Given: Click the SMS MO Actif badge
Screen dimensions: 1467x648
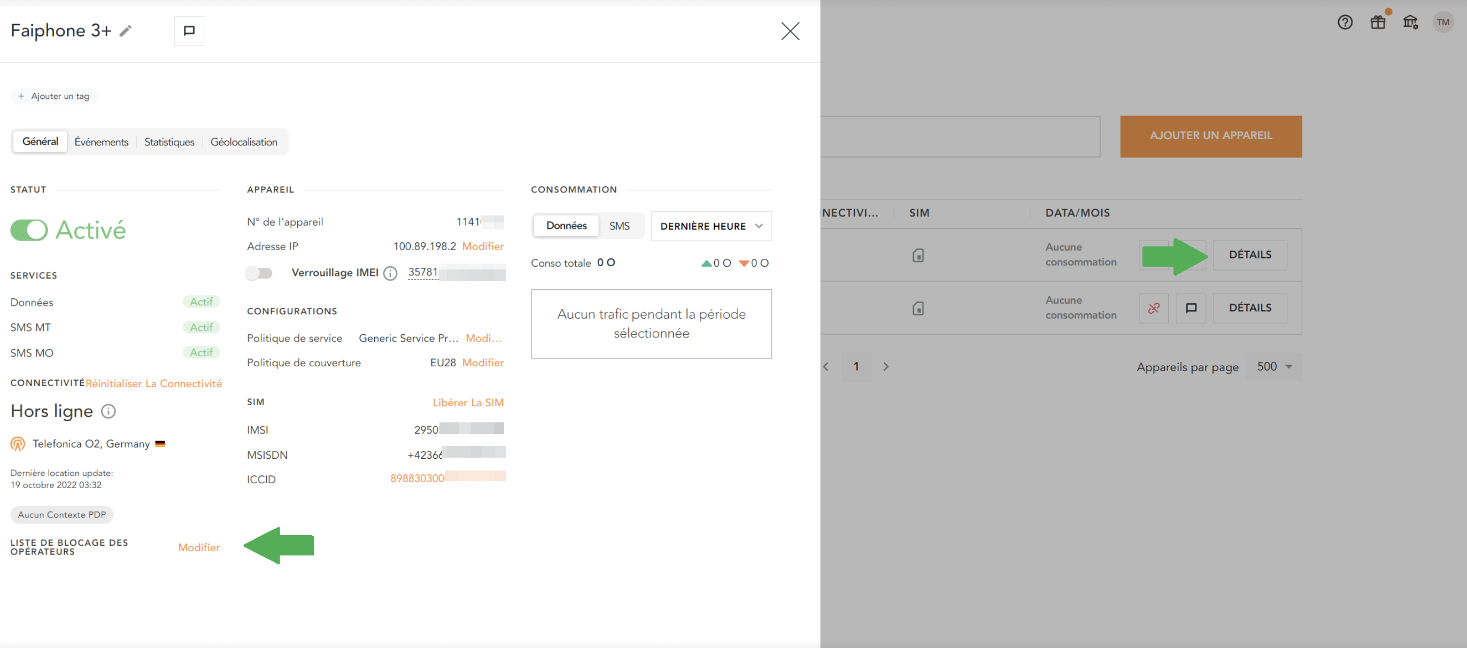Looking at the screenshot, I should 201,352.
